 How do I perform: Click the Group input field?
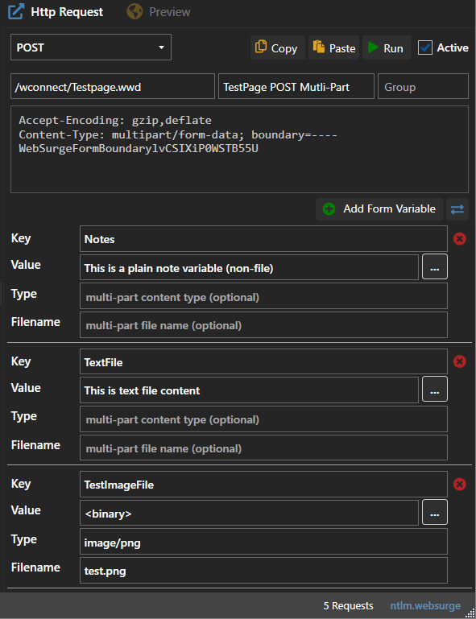(423, 86)
